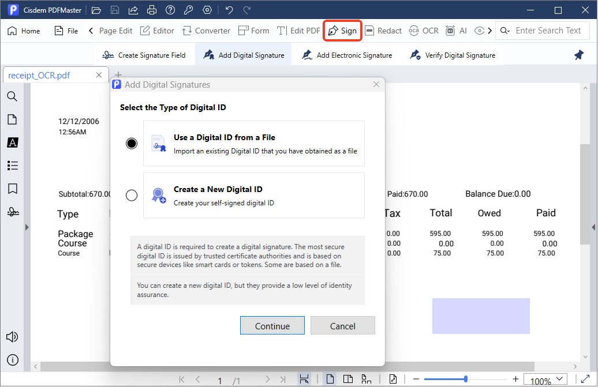
Task: Select the Use a Digital ID from a File radio button
Action: 132,144
